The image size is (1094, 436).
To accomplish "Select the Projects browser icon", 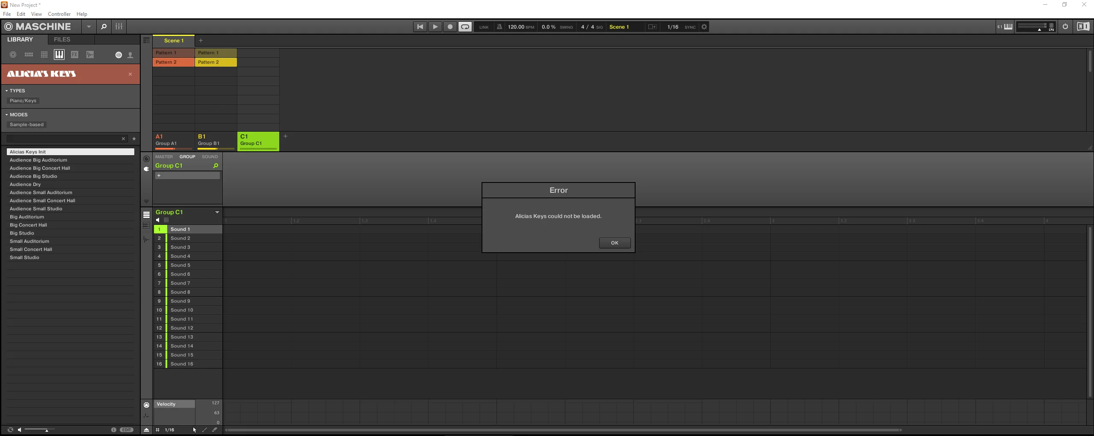I will click(x=13, y=55).
